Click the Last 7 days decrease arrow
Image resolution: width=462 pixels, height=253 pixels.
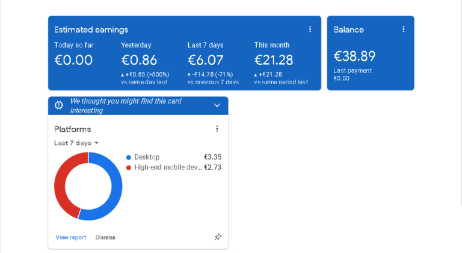point(189,75)
